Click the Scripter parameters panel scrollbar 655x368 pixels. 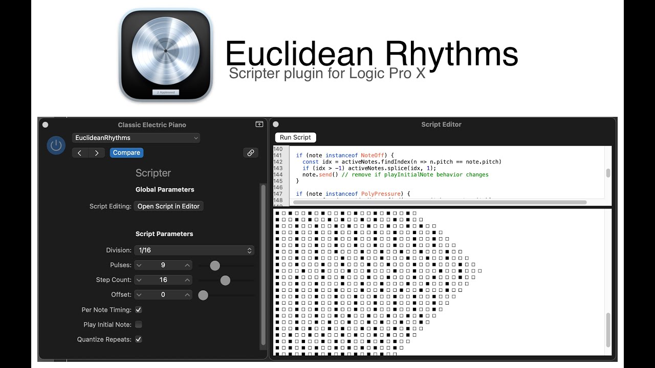point(264,265)
